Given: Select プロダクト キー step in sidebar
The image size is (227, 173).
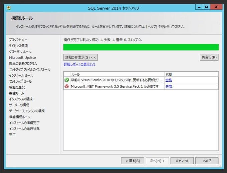Looking at the screenshot, I should point(18,40).
